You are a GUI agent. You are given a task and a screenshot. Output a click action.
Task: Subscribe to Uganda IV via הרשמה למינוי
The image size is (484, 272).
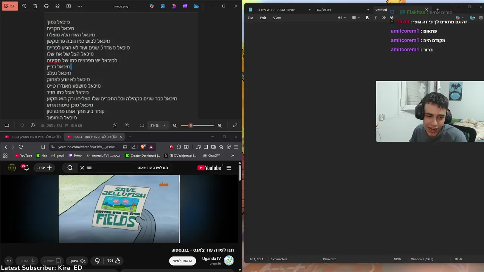coord(183,261)
